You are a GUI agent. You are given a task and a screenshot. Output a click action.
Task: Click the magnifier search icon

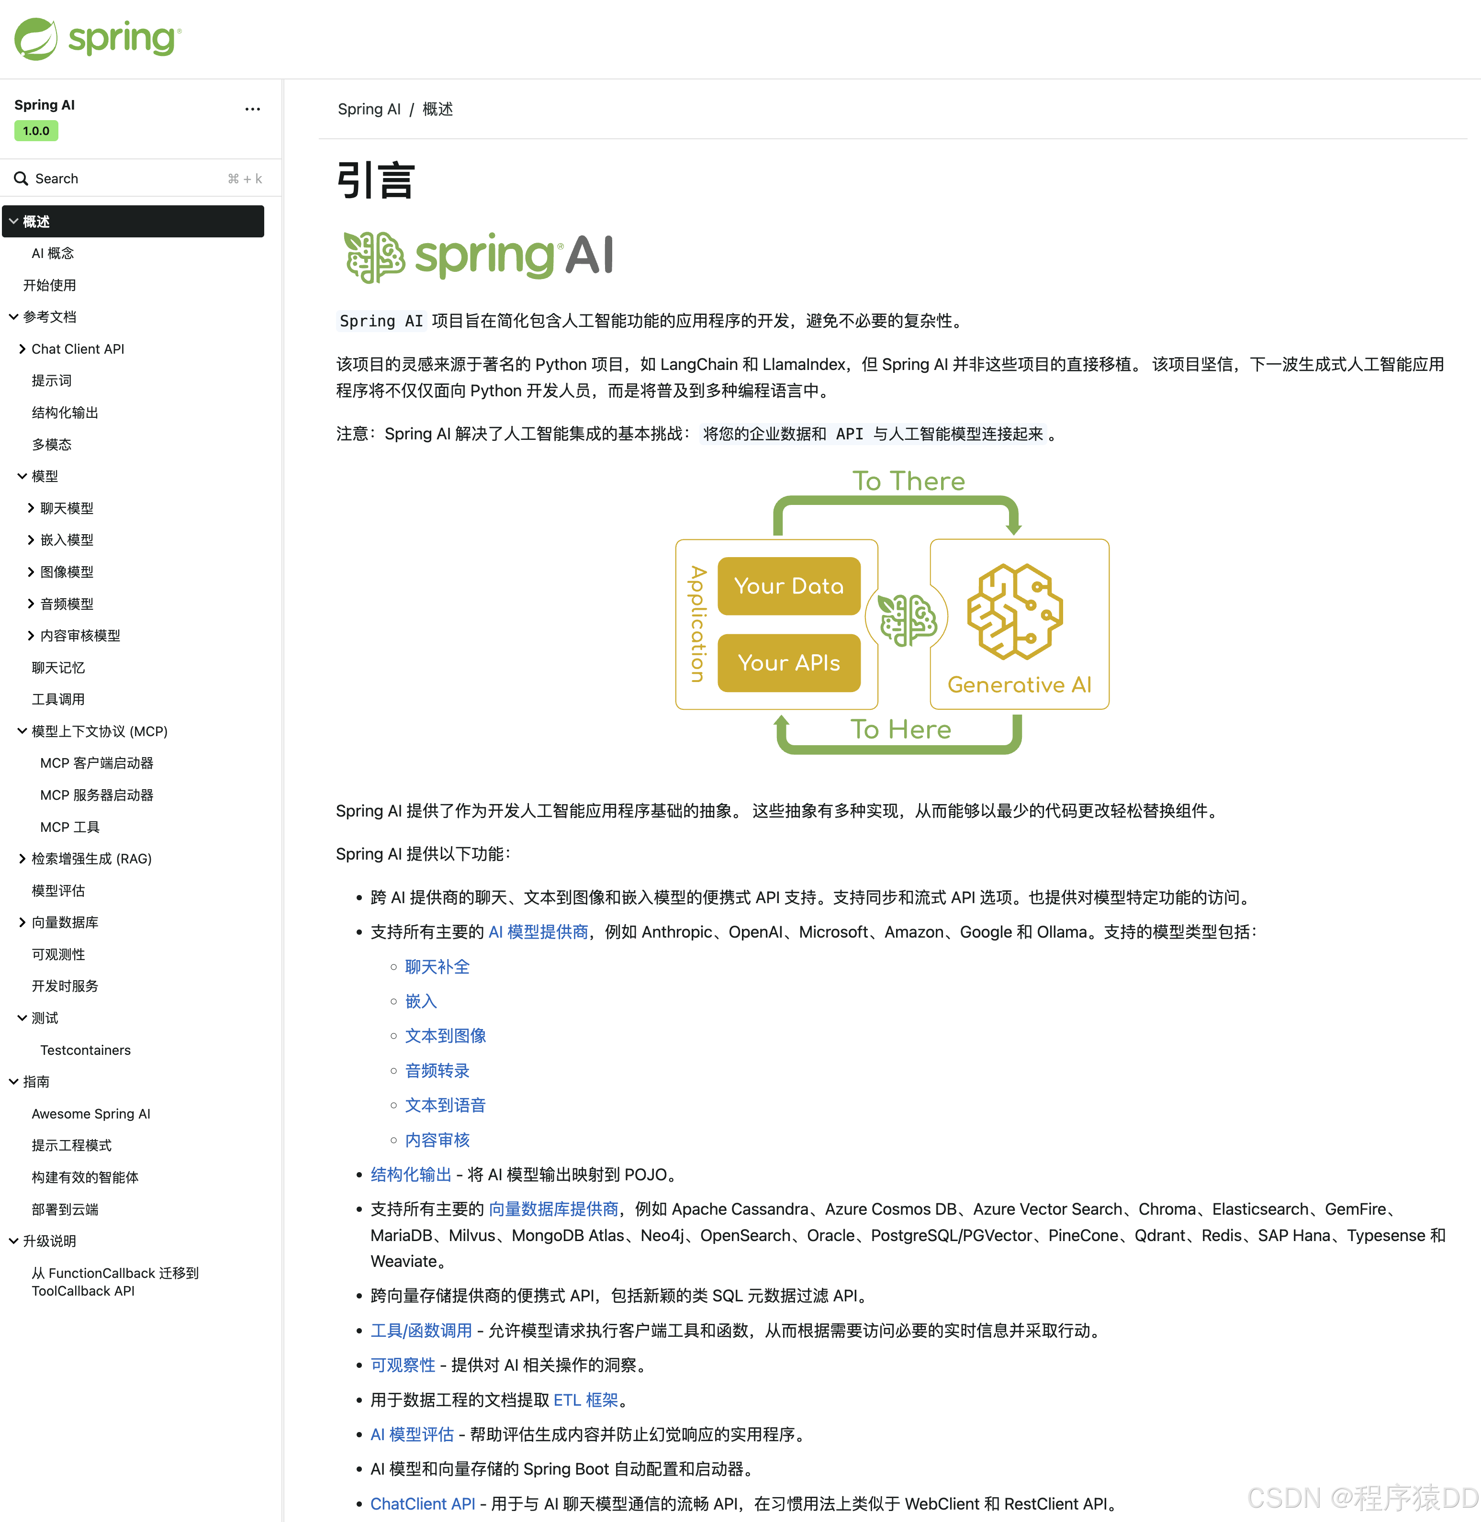[21, 179]
